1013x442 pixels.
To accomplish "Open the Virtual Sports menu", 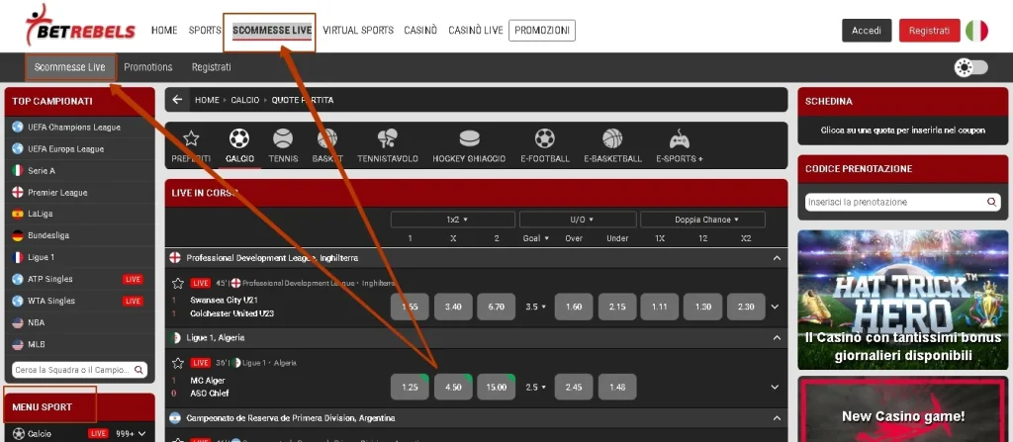I will pos(358,31).
